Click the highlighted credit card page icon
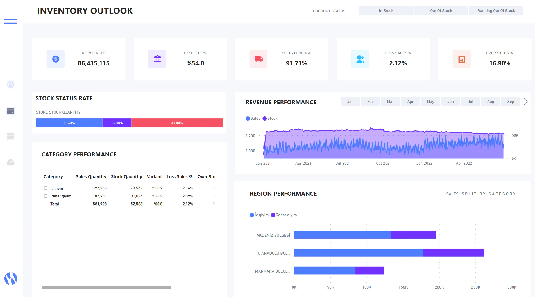The width and height of the screenshot is (535, 297). [10, 111]
